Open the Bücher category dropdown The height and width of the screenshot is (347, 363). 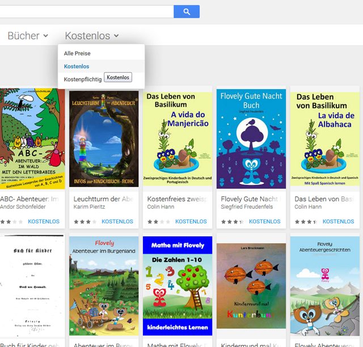click(28, 36)
